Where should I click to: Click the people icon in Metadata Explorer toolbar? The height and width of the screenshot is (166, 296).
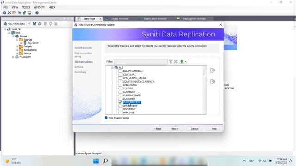coord(34,24)
